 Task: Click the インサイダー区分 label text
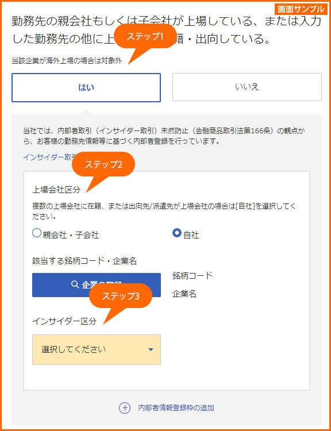click(64, 321)
